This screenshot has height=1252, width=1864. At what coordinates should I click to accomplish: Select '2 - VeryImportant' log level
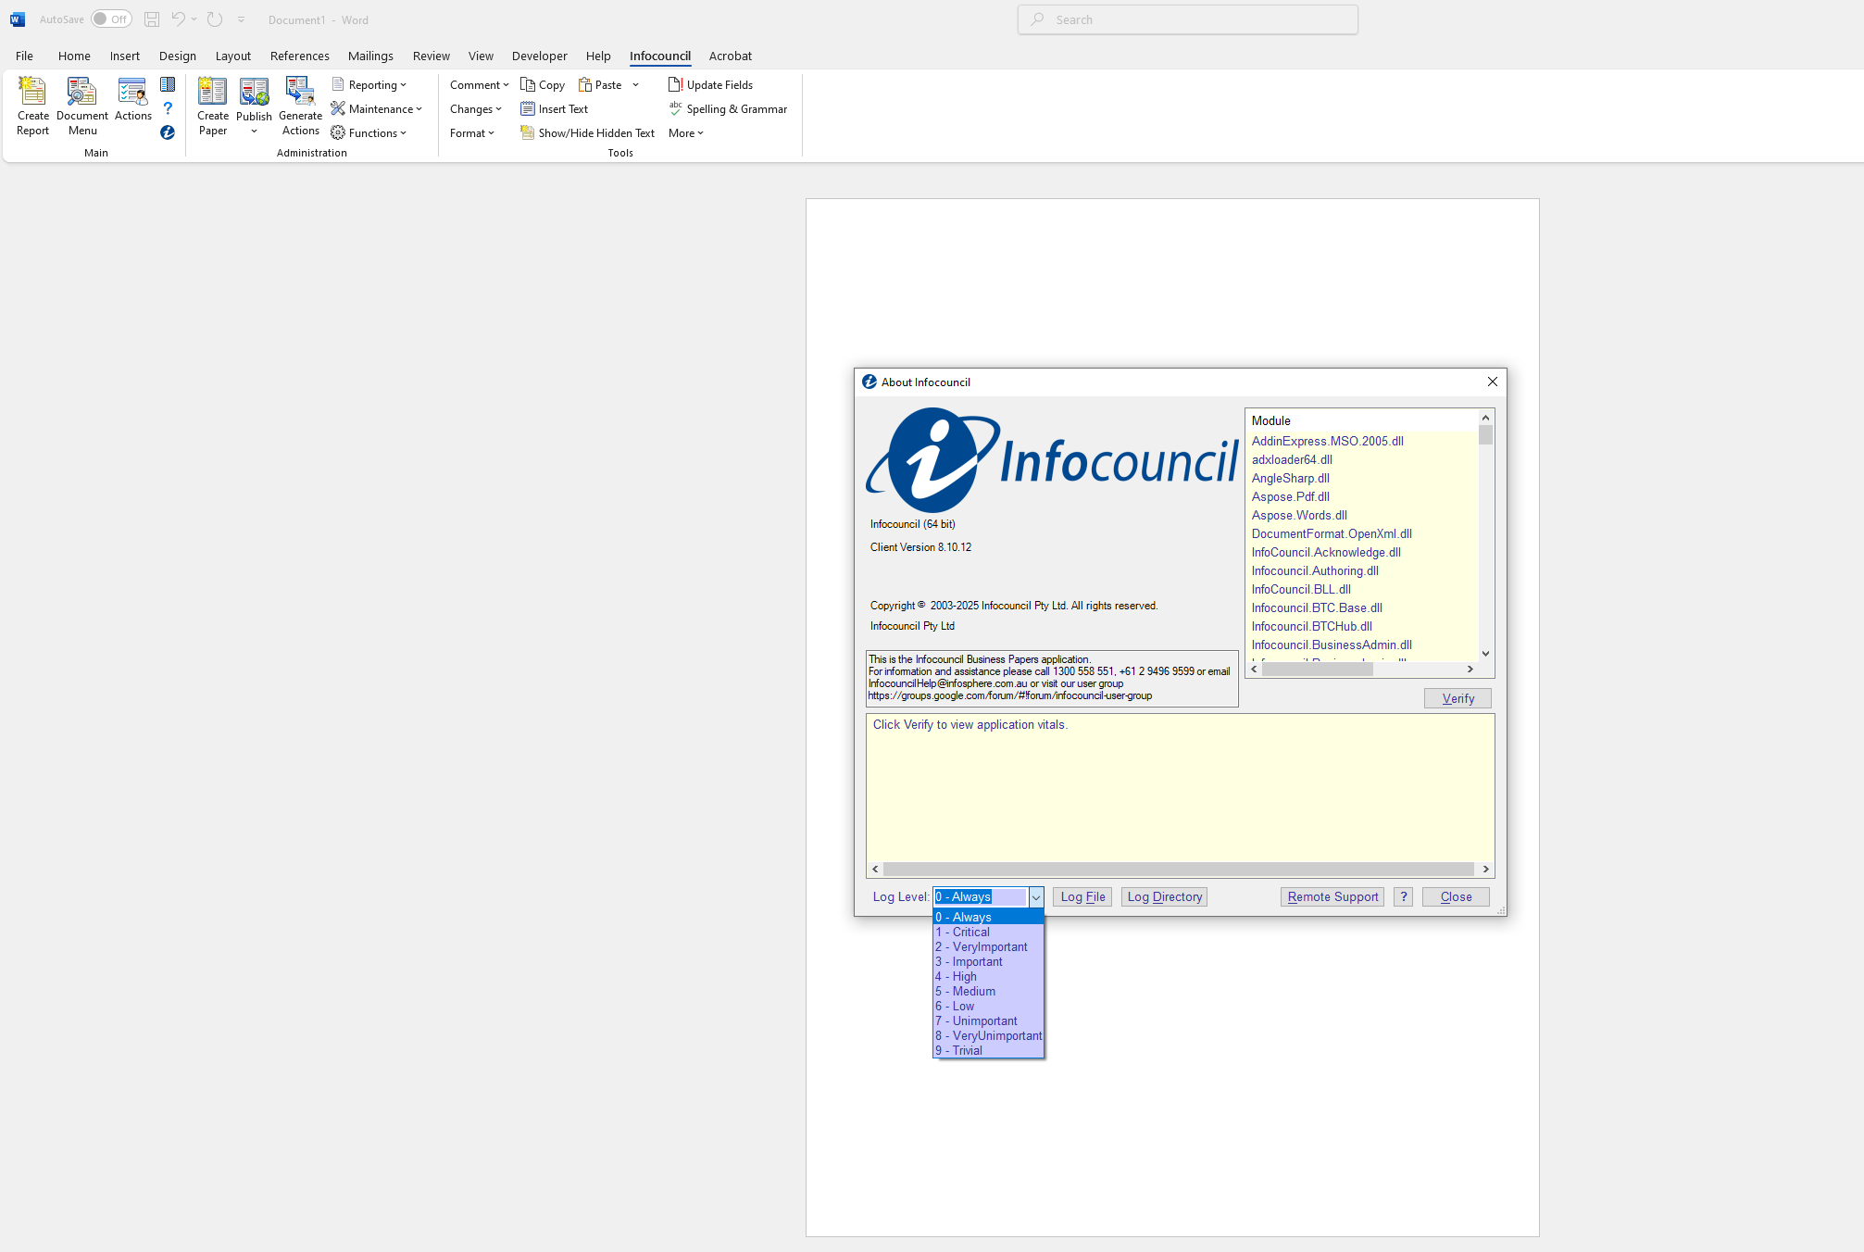click(988, 946)
